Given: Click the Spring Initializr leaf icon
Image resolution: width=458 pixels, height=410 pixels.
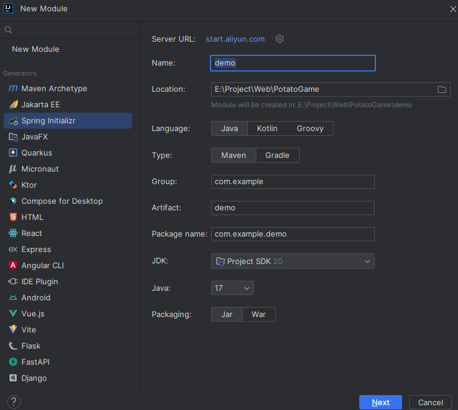Looking at the screenshot, I should pos(13,120).
